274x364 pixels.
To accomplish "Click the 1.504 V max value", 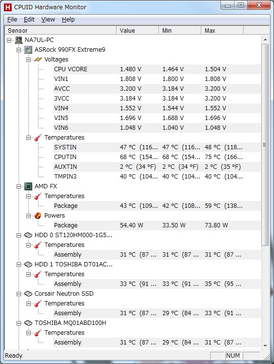I will pyautogui.click(x=215, y=69).
